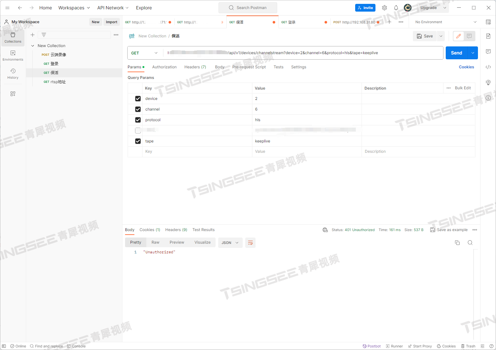Enable the unchecked blurred parameter row

coord(138,131)
